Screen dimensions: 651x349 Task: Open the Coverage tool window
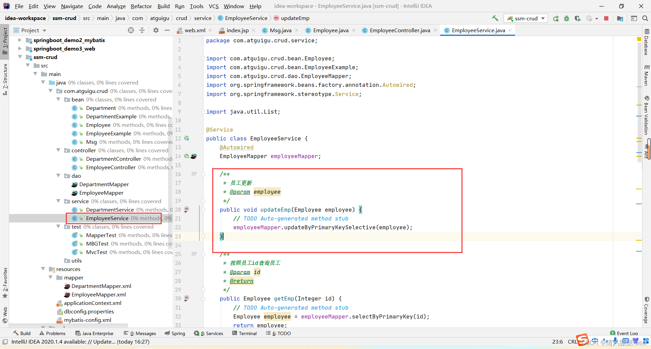[x=647, y=310]
